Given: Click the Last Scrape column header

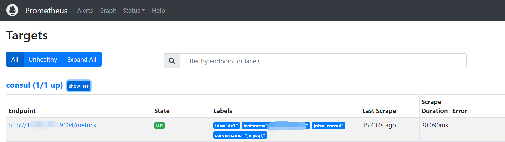Looking at the screenshot, I should click(379, 111).
